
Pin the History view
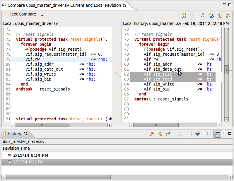[168, 134]
